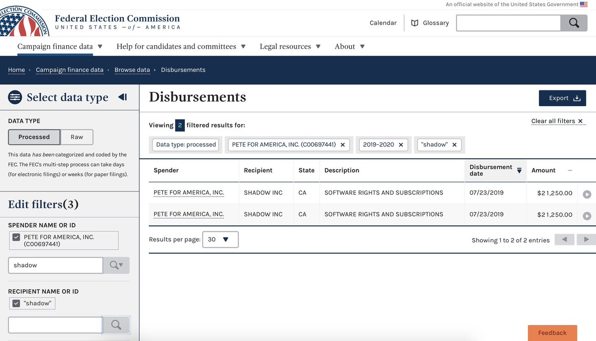Viewport: 596px width, 341px height.
Task: Click the State column header
Action: tap(306, 170)
